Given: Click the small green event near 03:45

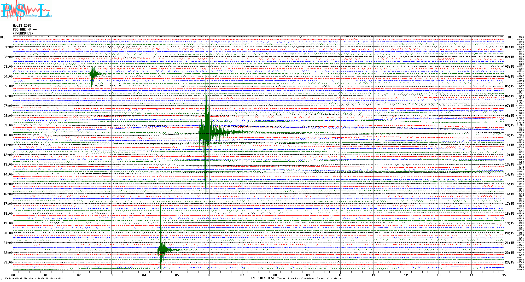Looking at the screenshot, I should [x=92, y=74].
